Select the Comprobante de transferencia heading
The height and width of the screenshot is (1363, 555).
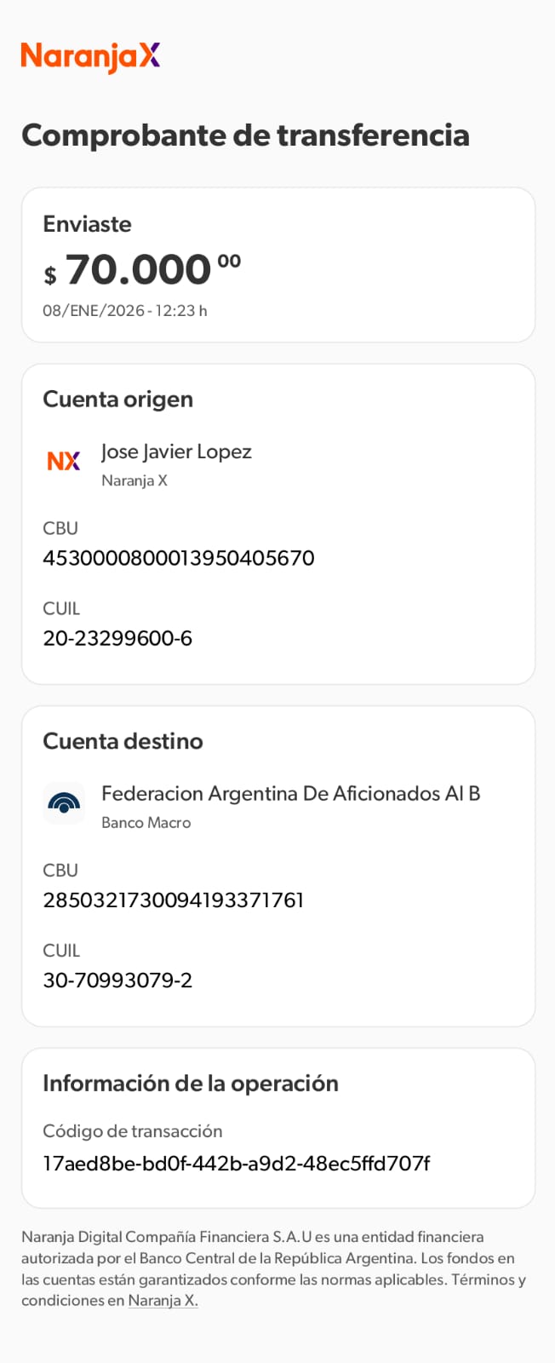(x=245, y=135)
